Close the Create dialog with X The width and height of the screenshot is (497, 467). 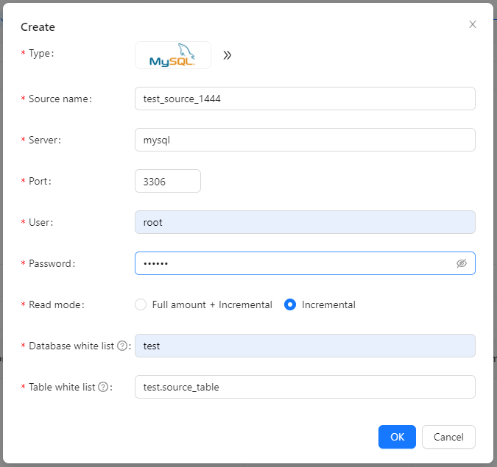(x=473, y=24)
